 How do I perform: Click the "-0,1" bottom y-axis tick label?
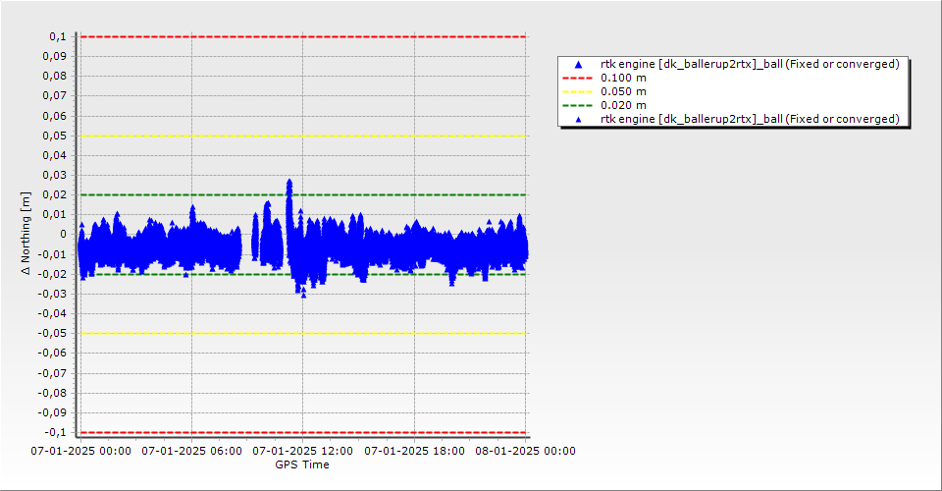tap(57, 433)
